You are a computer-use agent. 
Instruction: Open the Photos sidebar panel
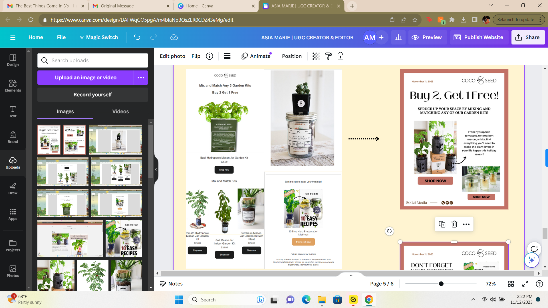13,271
